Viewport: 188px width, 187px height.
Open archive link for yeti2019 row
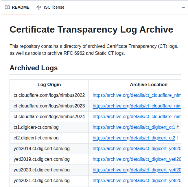coord(137,159)
